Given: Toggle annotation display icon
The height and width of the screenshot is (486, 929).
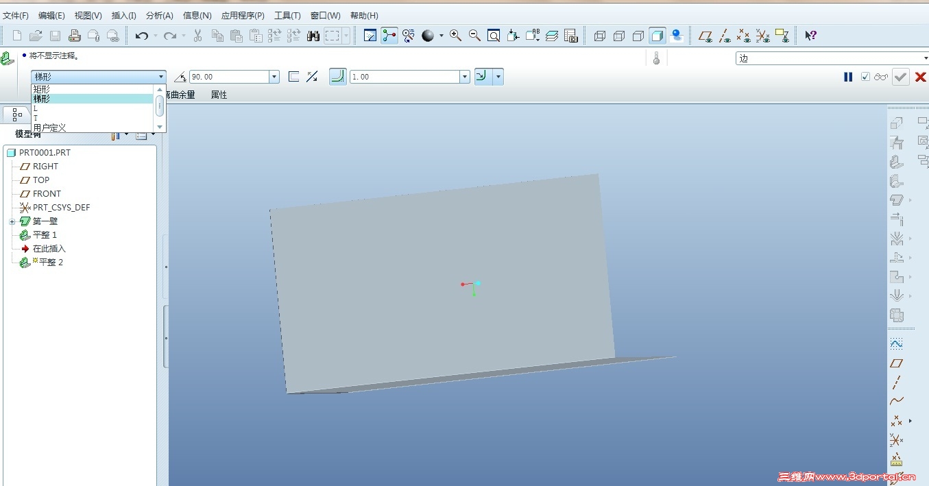Looking at the screenshot, I should tap(782, 36).
